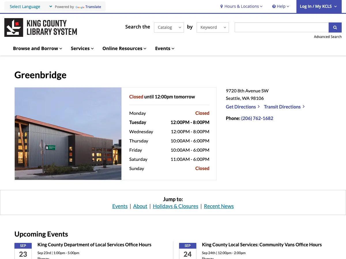Click the Help question mark icon
This screenshot has height=259, width=346.
click(x=274, y=6)
